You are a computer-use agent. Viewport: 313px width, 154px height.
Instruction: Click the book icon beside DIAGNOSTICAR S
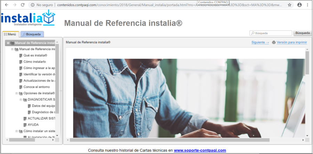(x=25, y=100)
